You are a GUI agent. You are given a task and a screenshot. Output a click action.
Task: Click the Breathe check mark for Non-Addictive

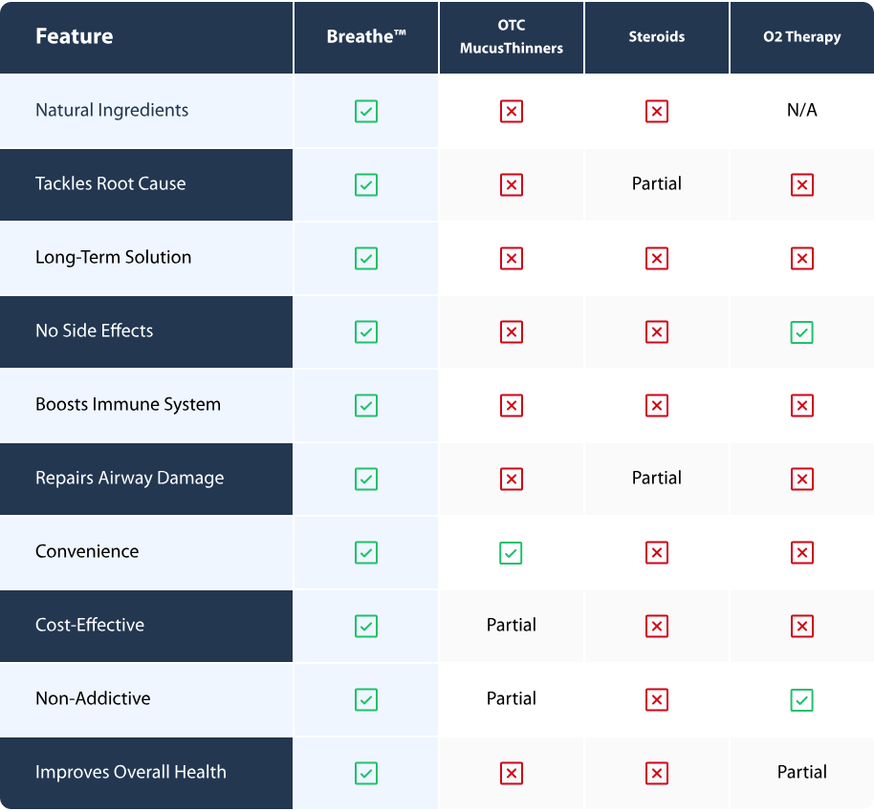(366, 699)
